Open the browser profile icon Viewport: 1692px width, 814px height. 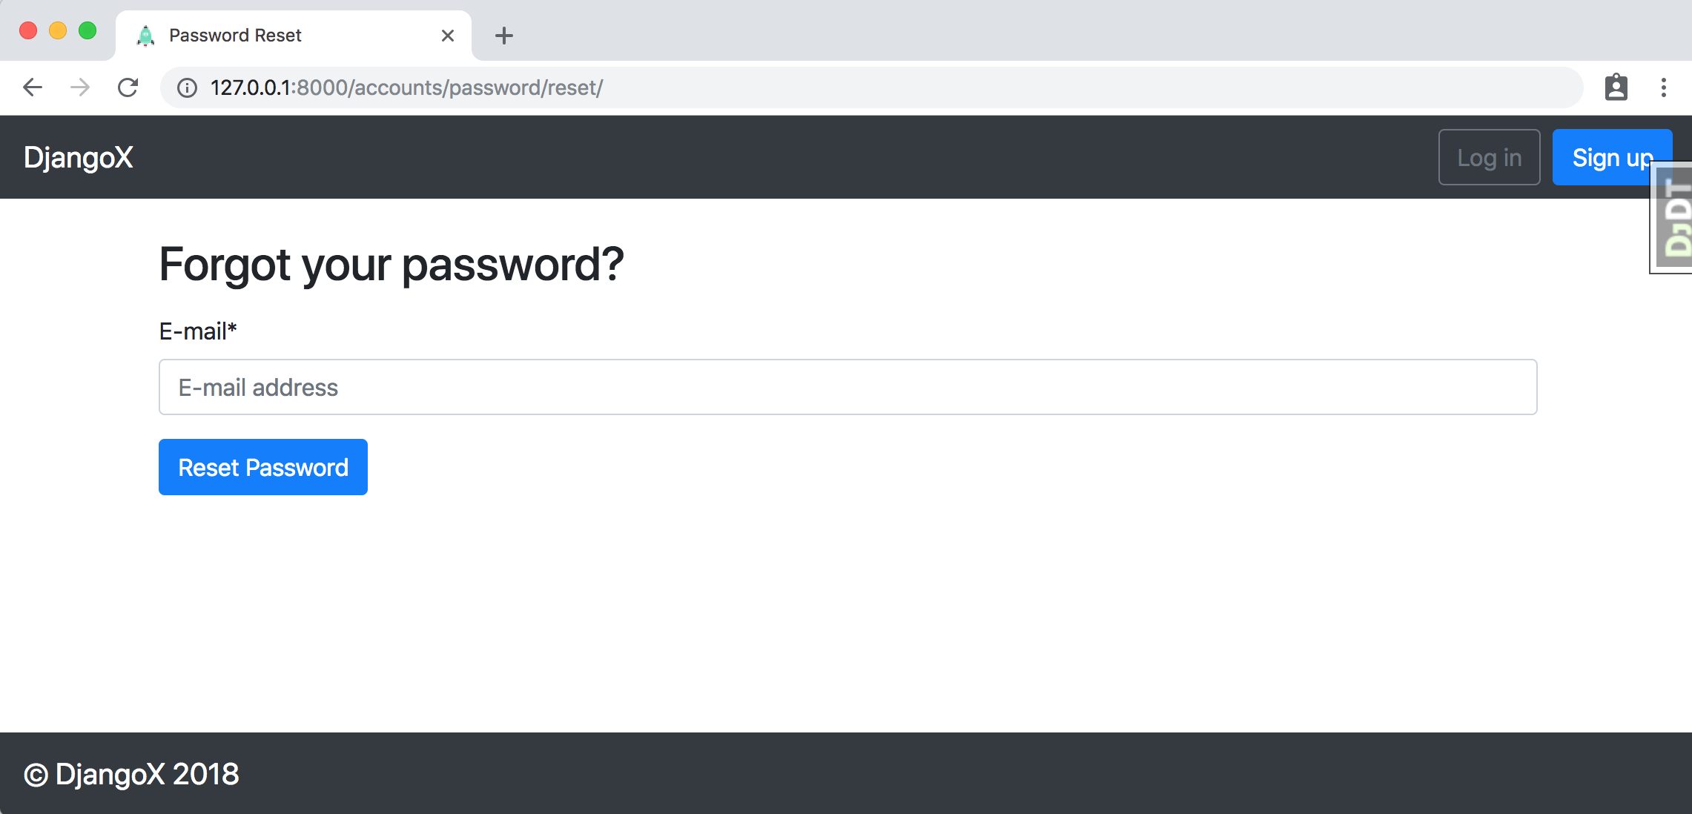point(1616,87)
